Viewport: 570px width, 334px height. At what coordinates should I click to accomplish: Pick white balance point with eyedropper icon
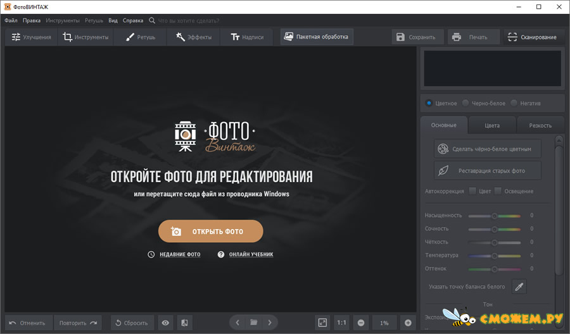519,287
